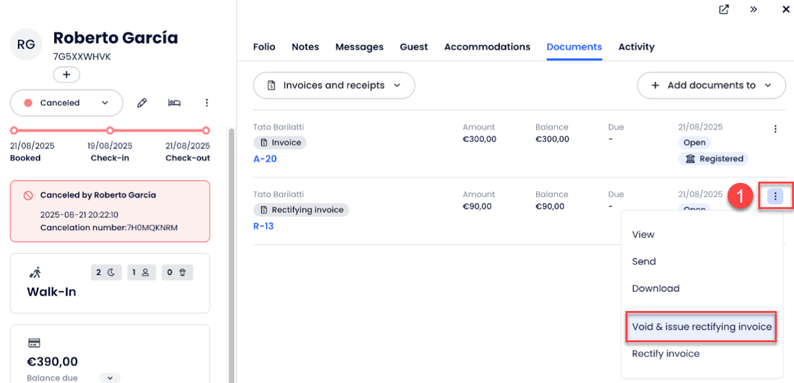Click the Check-in point on timeline

point(110,131)
